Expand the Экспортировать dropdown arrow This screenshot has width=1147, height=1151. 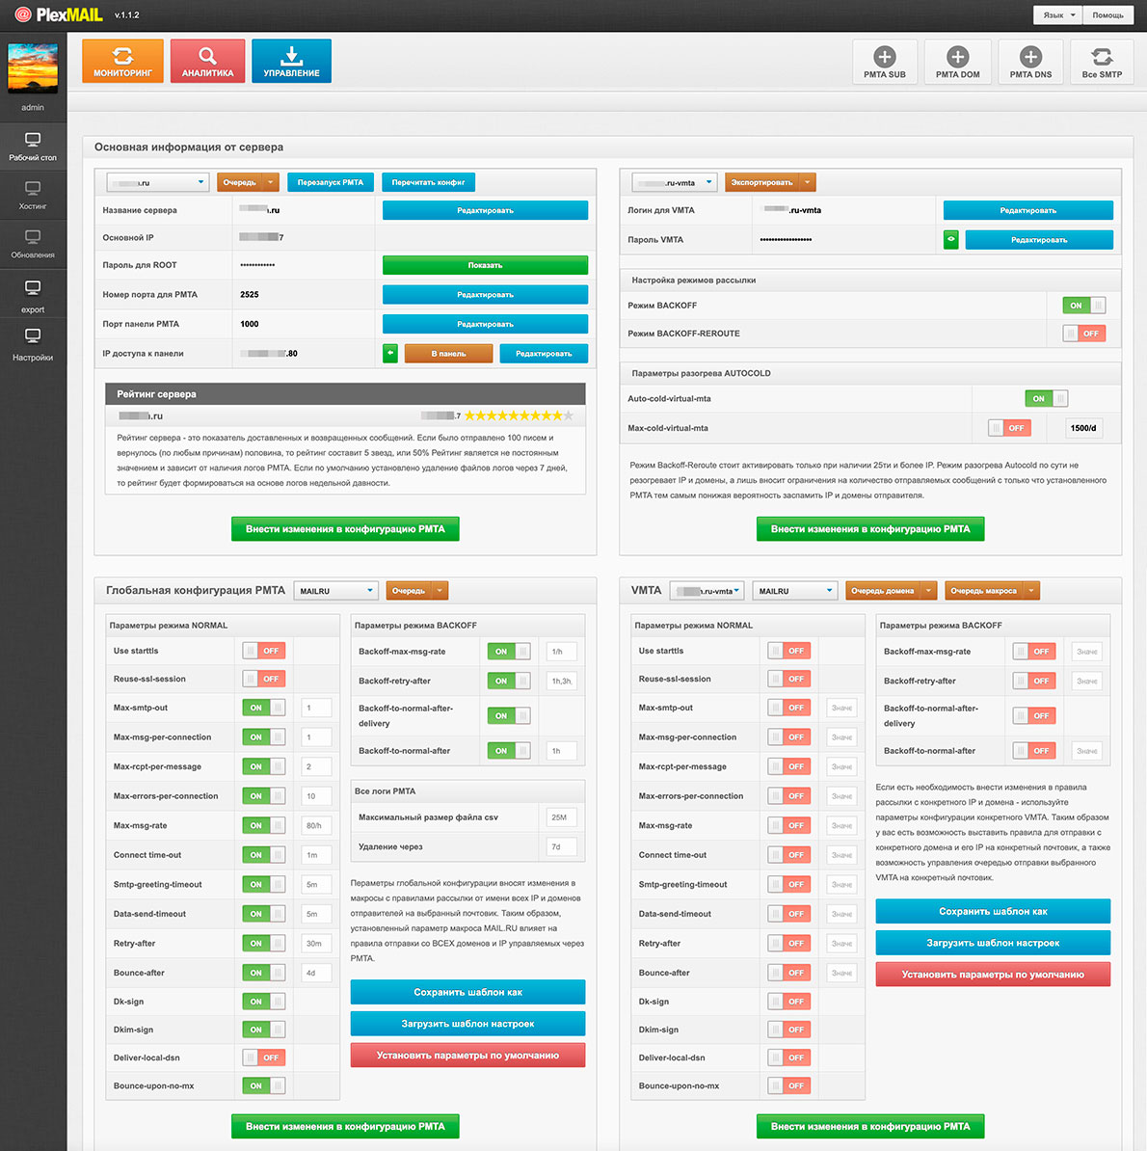click(x=807, y=182)
